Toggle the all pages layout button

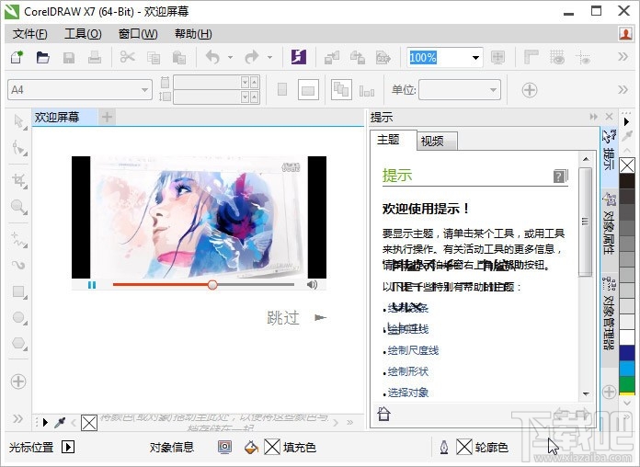click(x=341, y=90)
